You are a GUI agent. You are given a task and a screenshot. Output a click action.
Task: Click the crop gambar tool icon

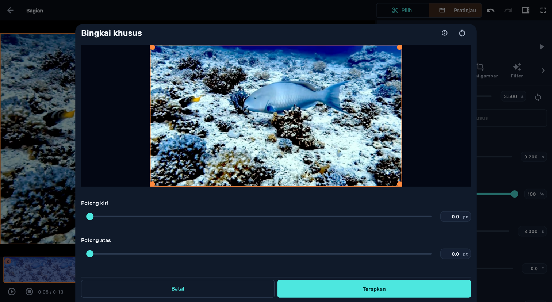(480, 67)
